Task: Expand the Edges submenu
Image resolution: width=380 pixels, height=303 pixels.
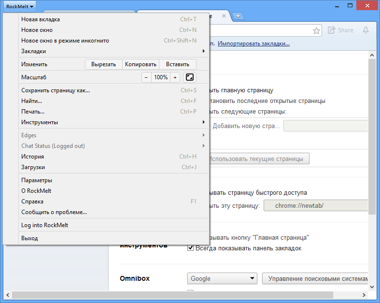Action: 113,135
